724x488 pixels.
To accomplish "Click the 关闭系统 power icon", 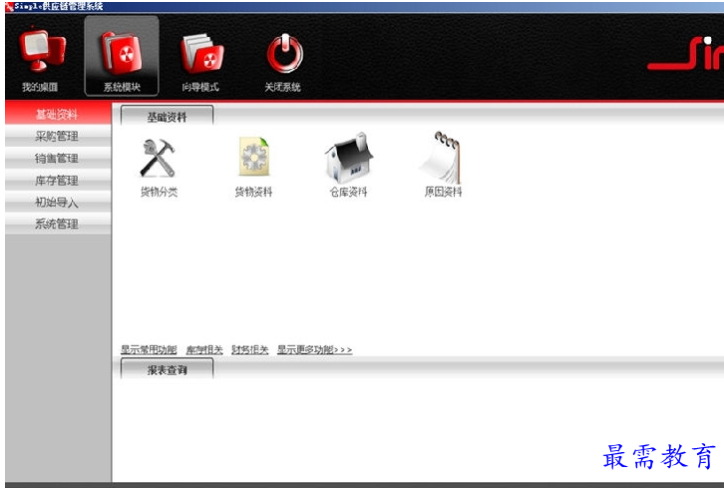I will 285,53.
